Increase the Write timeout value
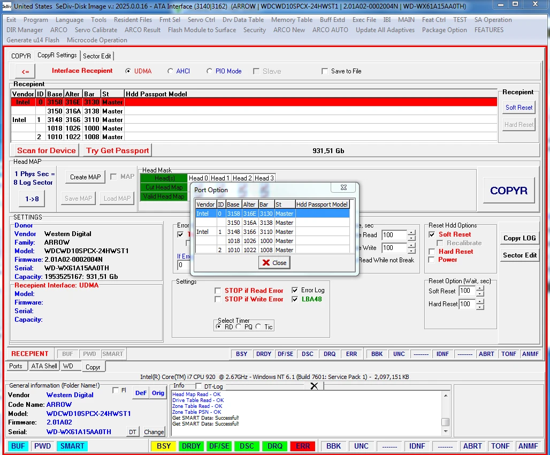The image size is (550, 455). click(x=411, y=245)
